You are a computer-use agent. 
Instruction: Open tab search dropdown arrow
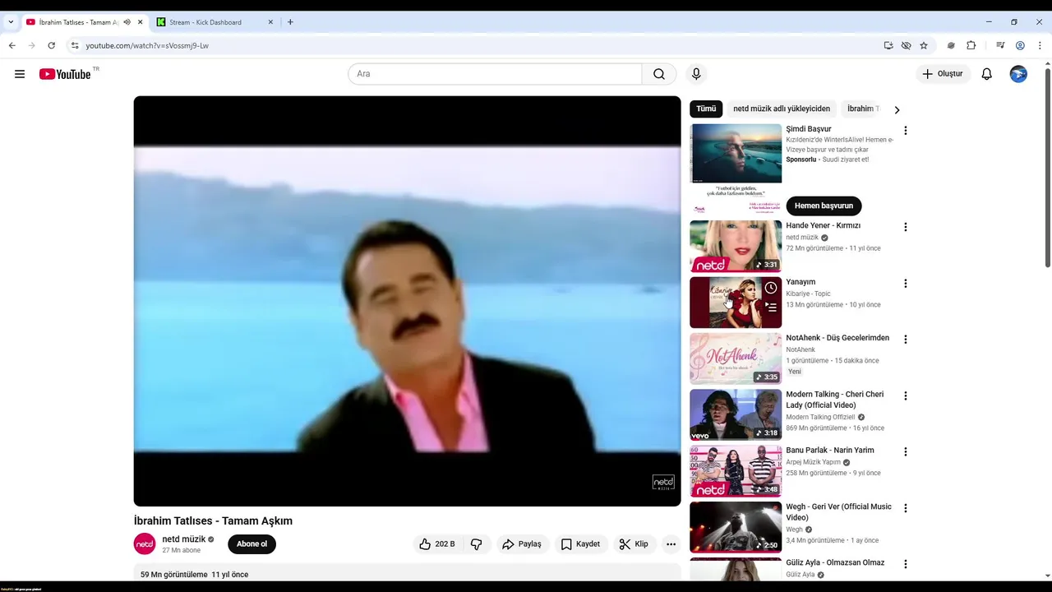point(10,22)
